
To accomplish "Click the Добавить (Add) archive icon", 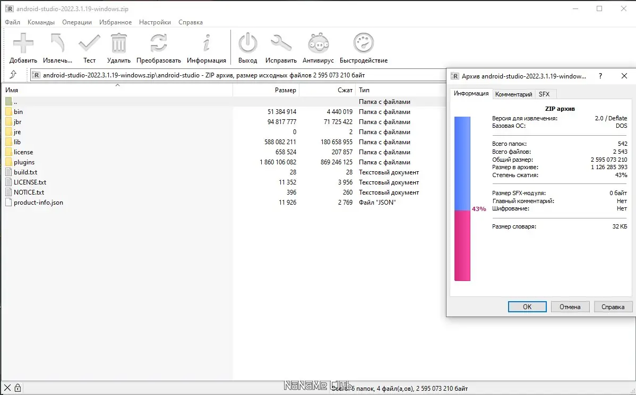I will pos(22,43).
